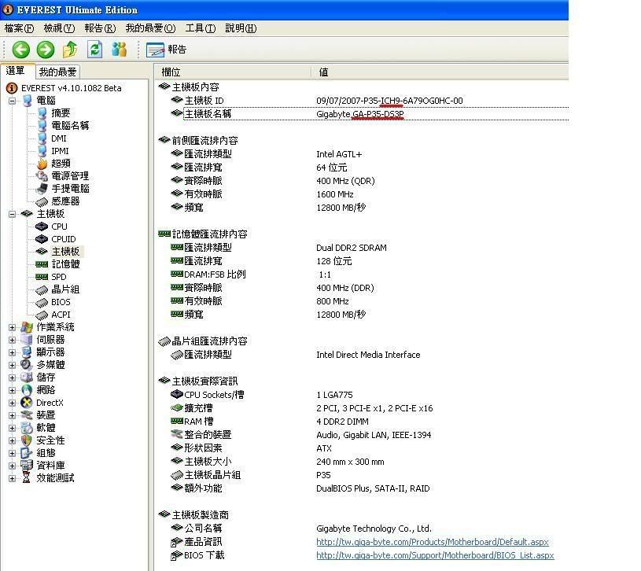641x571 pixels.
Task: Switch to the 我的最愛 tab
Action: coord(57,72)
